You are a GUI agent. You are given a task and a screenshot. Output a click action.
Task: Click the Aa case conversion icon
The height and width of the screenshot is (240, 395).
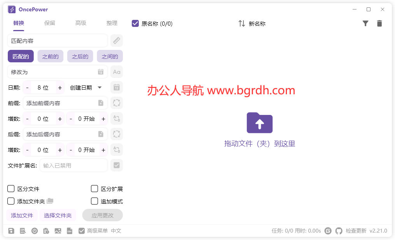tap(116, 72)
